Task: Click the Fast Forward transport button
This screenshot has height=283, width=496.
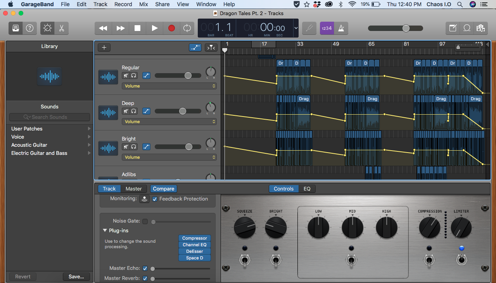Action: point(121,28)
